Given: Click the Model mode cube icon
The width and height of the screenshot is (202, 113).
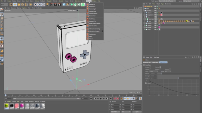Looking at the screenshot, I should coord(2,14).
